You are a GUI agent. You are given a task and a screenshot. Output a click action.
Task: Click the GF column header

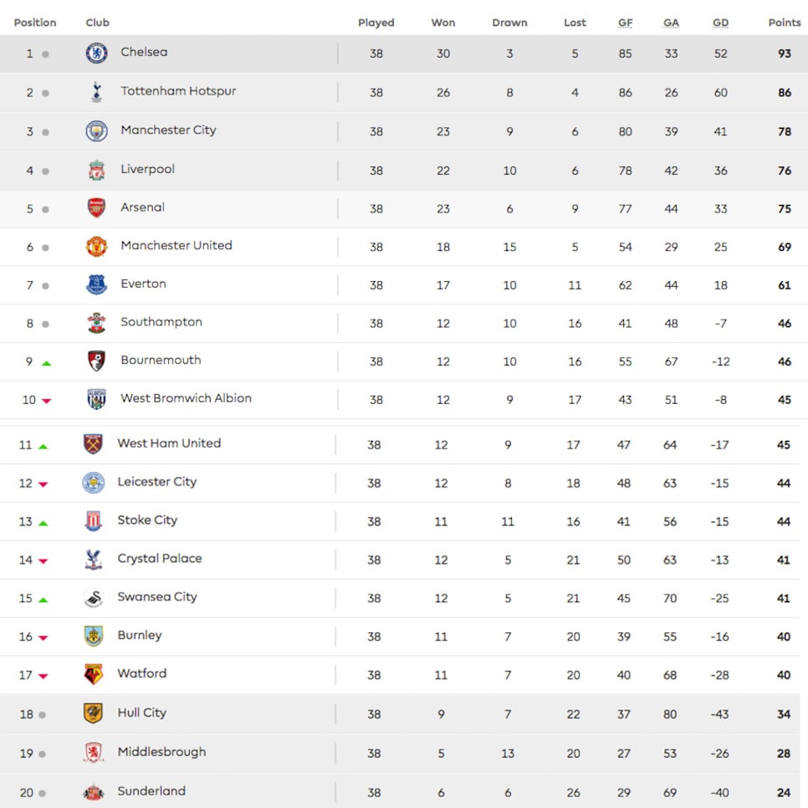point(625,23)
